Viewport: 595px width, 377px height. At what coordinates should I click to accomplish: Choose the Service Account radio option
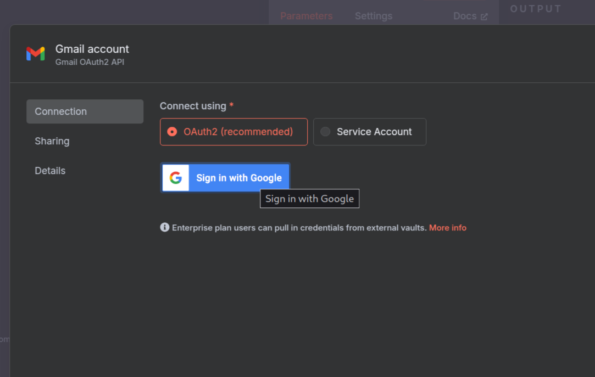tap(326, 132)
